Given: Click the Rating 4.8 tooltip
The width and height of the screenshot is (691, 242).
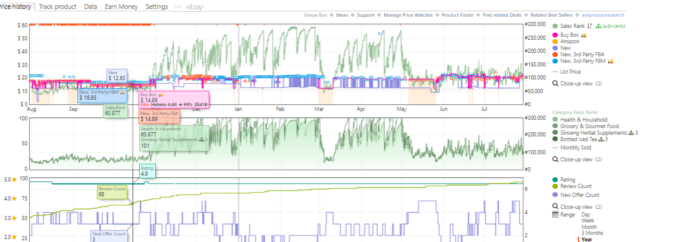Looking at the screenshot, I should coord(147,171).
